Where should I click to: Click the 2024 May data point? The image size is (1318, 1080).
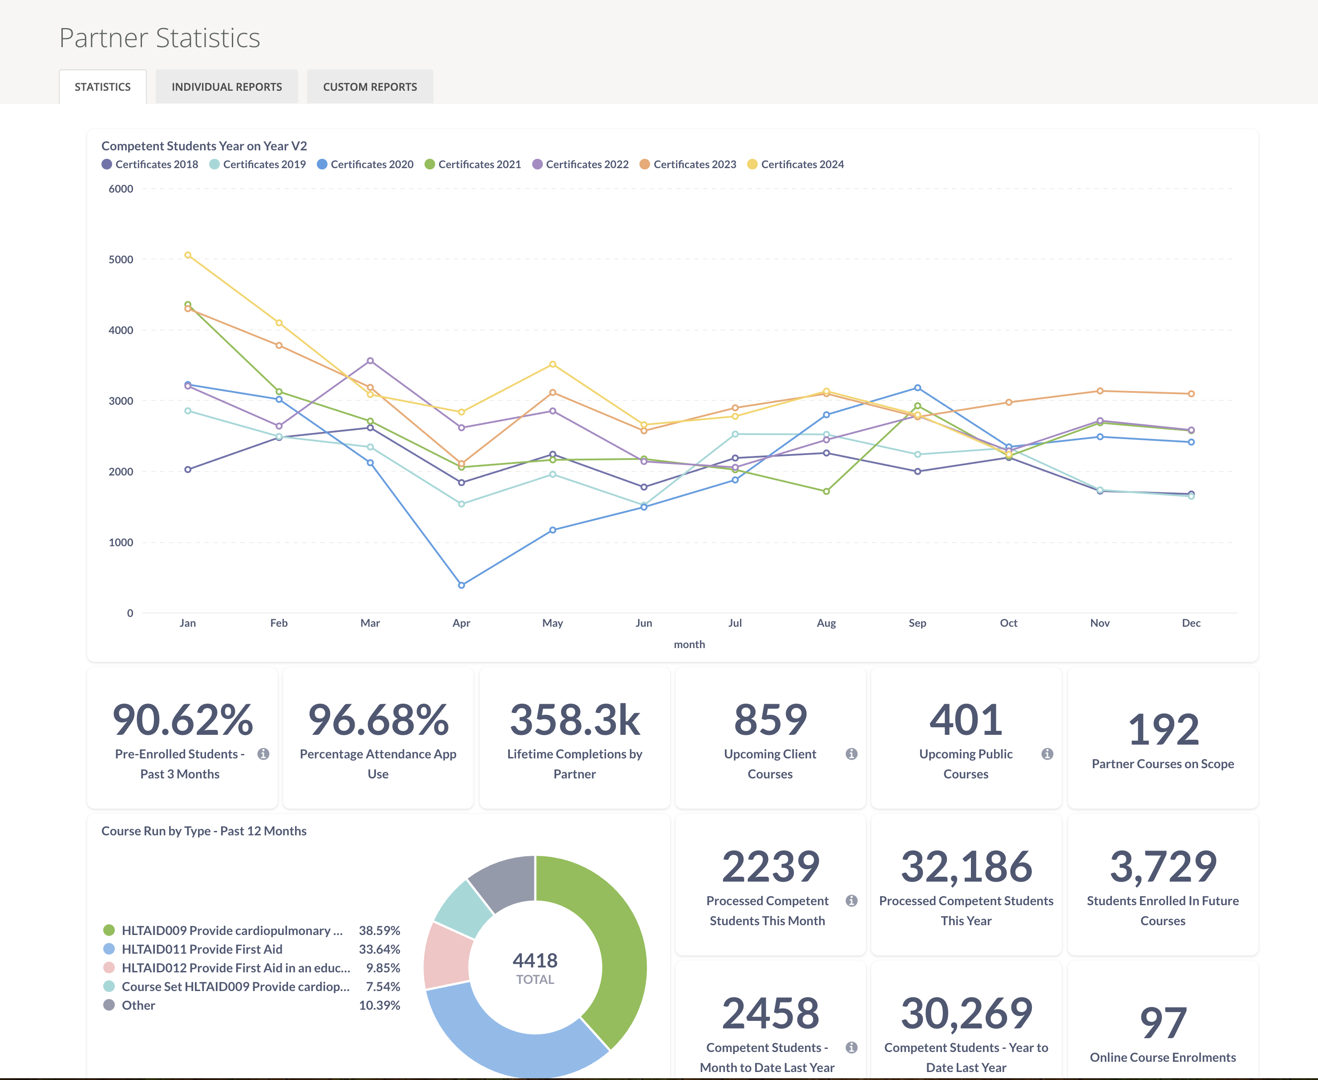[x=553, y=365]
